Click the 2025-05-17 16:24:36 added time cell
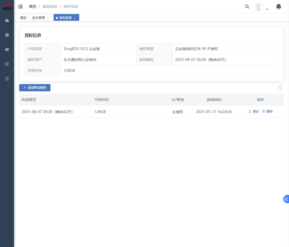This screenshot has width=289, height=247. point(214,112)
